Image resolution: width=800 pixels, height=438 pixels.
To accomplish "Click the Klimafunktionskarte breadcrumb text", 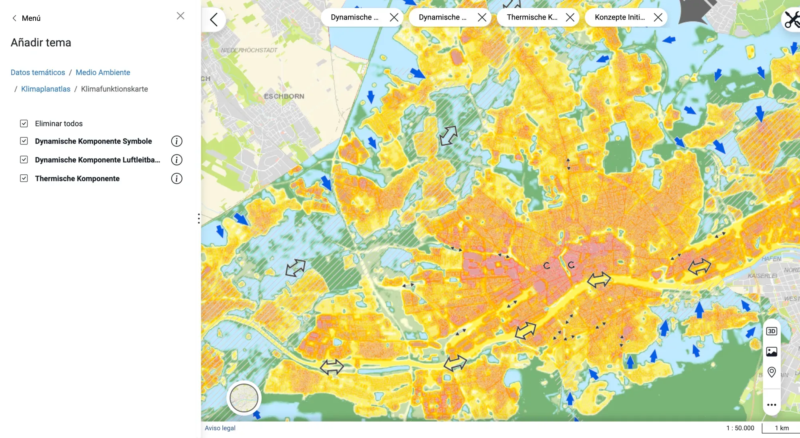I will pos(114,89).
